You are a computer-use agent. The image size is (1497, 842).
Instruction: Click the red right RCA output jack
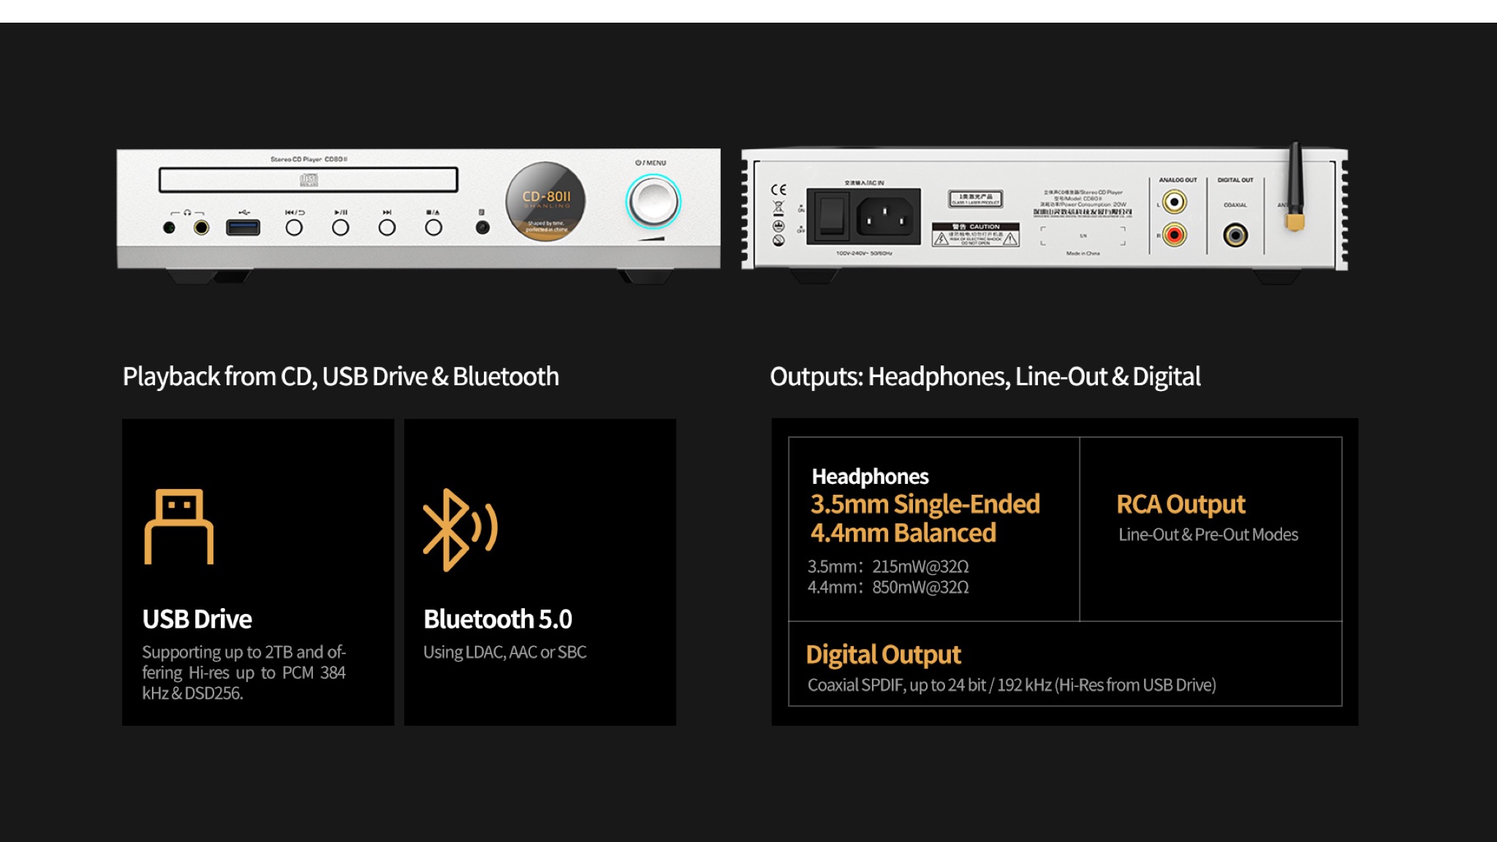point(1174,235)
